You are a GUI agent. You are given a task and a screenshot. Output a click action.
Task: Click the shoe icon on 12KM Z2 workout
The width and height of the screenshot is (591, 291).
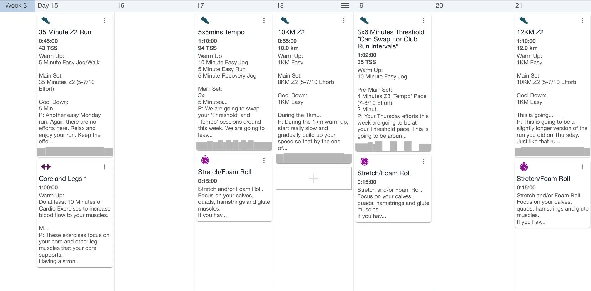[524, 20]
